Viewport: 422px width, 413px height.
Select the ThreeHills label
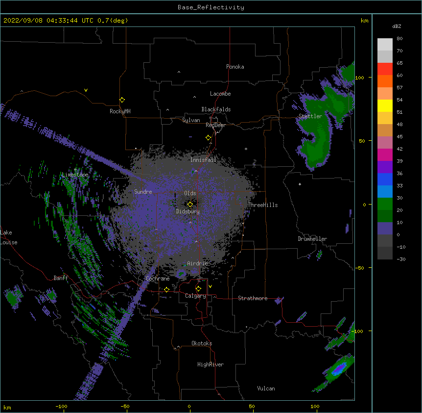point(263,205)
